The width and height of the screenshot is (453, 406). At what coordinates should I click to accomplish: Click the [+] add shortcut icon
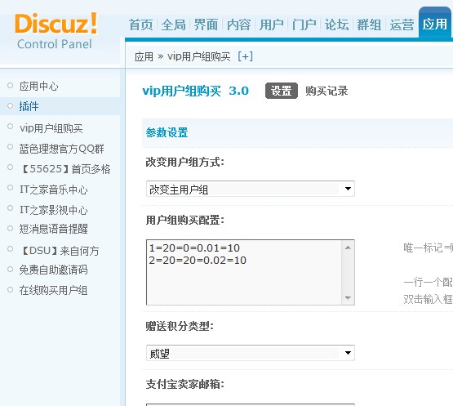point(245,56)
